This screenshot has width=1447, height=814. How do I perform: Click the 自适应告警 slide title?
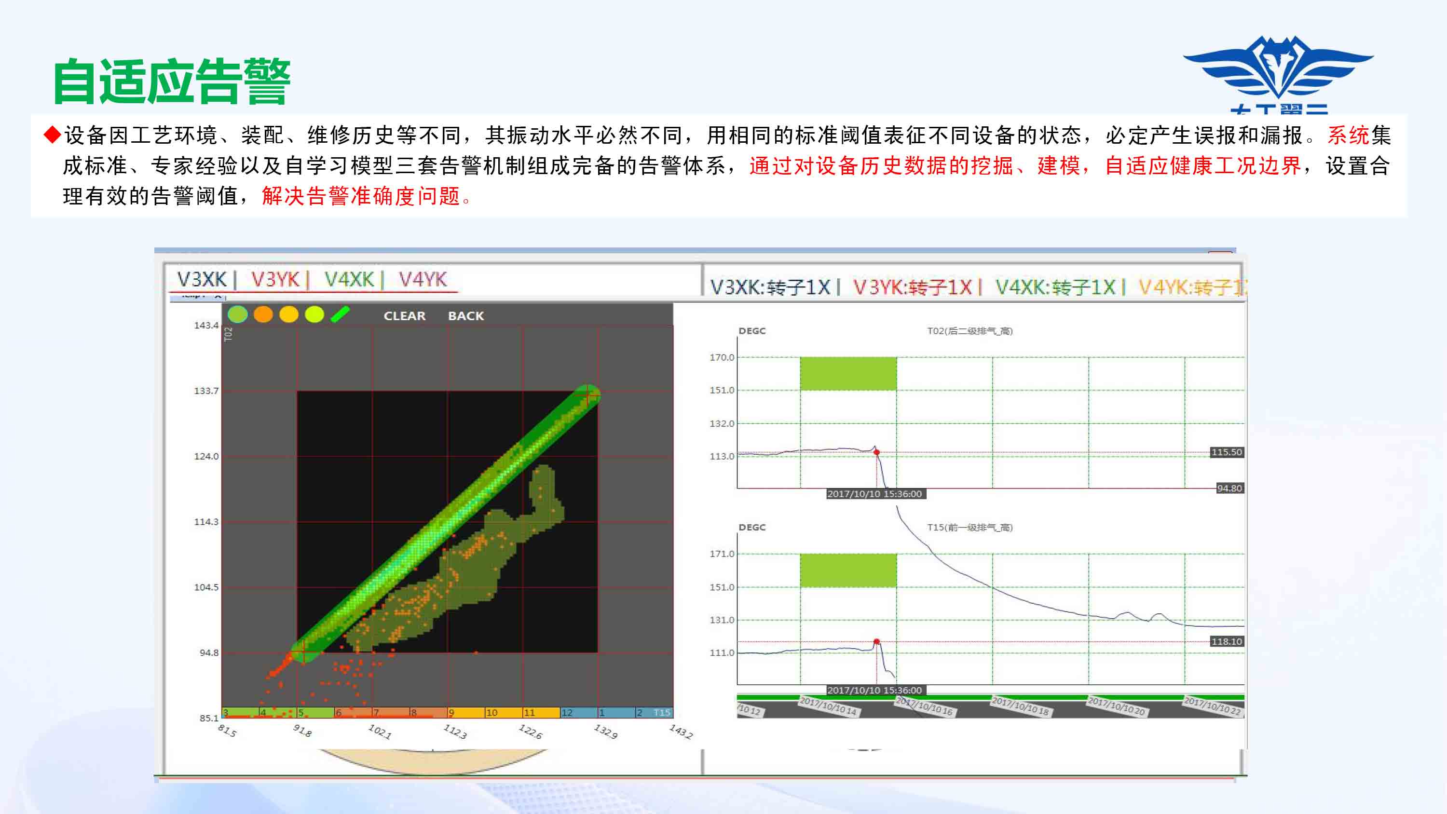pyautogui.click(x=172, y=81)
